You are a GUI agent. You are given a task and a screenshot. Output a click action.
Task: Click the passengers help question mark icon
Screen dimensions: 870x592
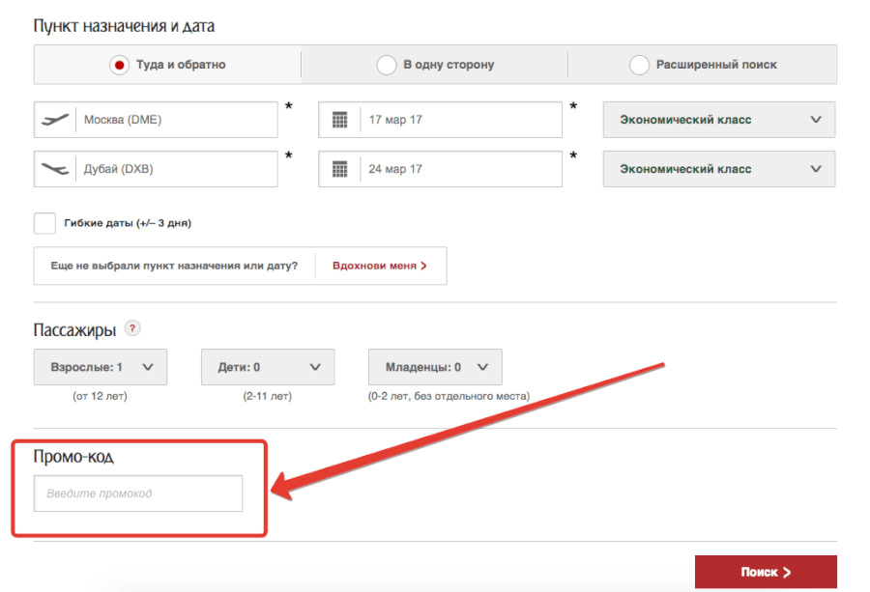pyautogui.click(x=132, y=328)
